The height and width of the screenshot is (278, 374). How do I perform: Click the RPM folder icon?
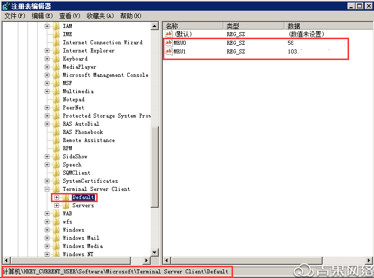[56, 148]
